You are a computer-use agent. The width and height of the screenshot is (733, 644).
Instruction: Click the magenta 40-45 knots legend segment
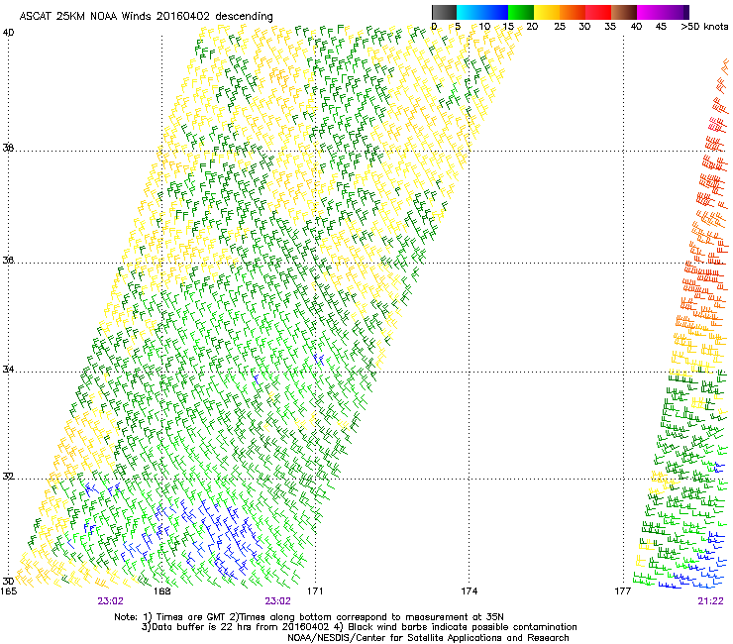pyautogui.click(x=650, y=12)
